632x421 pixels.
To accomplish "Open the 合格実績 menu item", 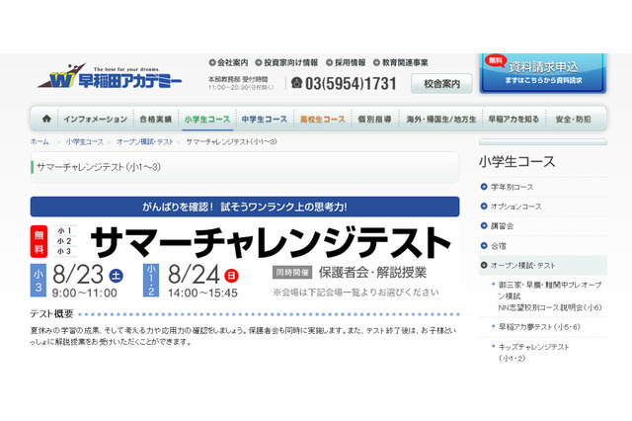I will (x=156, y=119).
